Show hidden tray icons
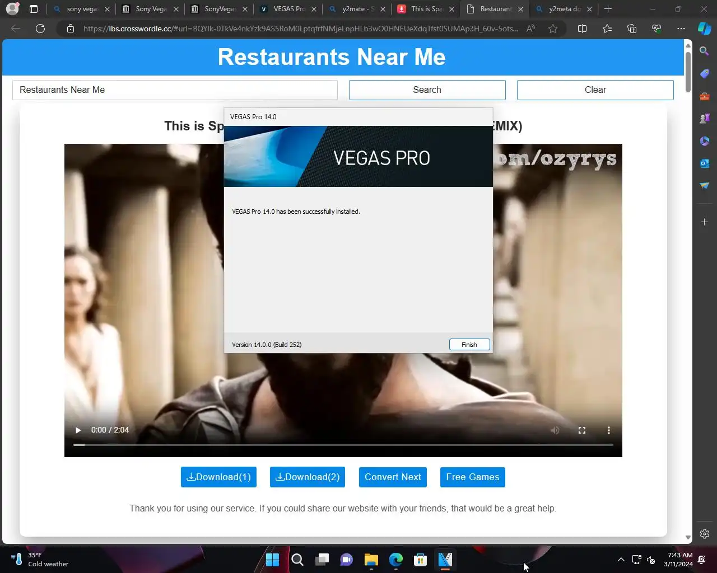This screenshot has height=573, width=717. coord(621,560)
